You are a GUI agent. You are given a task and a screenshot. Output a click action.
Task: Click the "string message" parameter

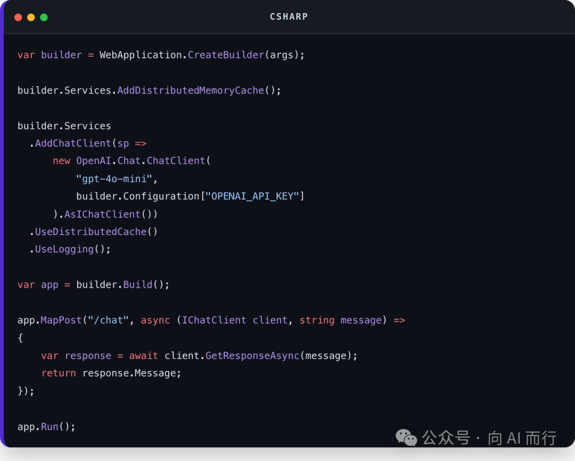pos(341,320)
